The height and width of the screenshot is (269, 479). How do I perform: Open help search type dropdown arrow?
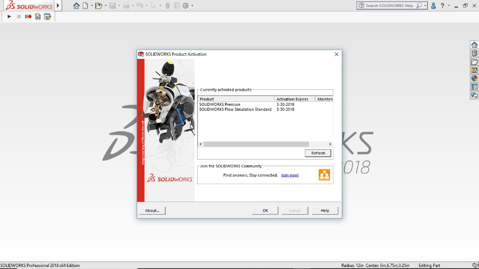[x=425, y=5]
